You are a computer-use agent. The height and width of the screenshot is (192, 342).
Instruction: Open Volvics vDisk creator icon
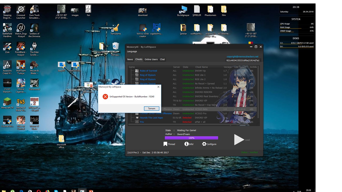coord(143,30)
